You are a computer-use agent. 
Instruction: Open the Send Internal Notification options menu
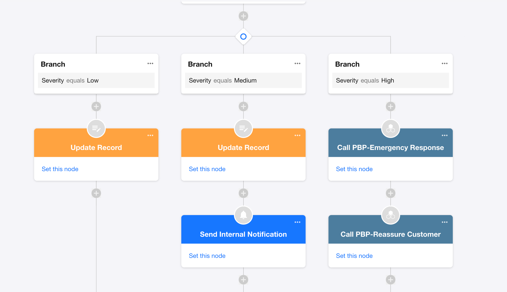click(297, 222)
